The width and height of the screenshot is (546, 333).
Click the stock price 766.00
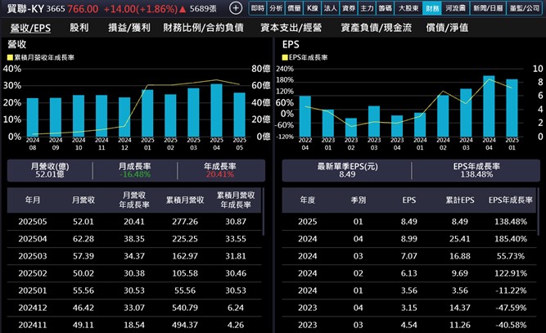(83, 9)
